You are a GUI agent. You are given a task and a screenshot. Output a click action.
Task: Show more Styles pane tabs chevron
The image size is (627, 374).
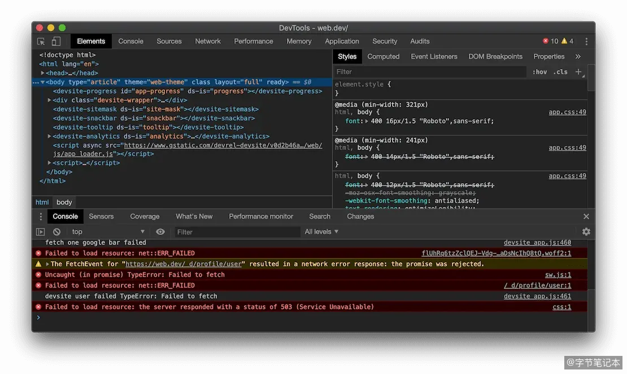[578, 56]
